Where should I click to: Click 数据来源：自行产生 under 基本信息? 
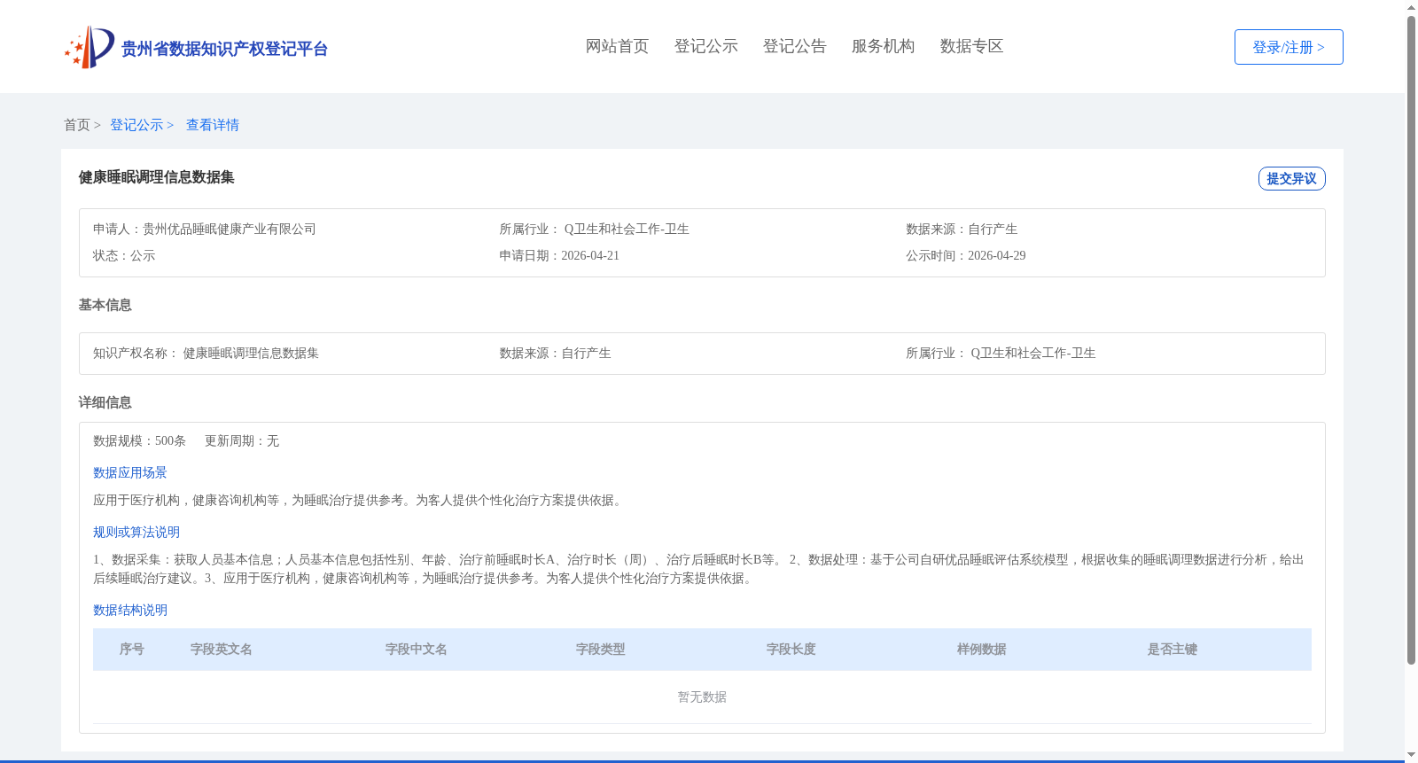[x=555, y=353]
